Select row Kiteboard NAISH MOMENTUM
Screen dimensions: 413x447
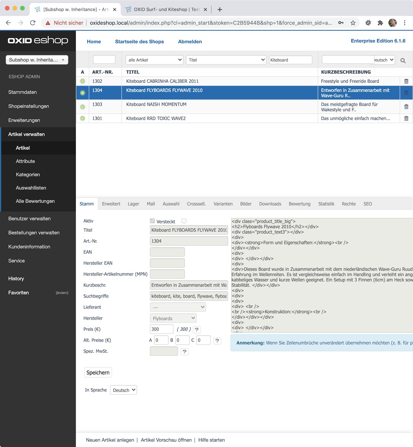(244, 107)
